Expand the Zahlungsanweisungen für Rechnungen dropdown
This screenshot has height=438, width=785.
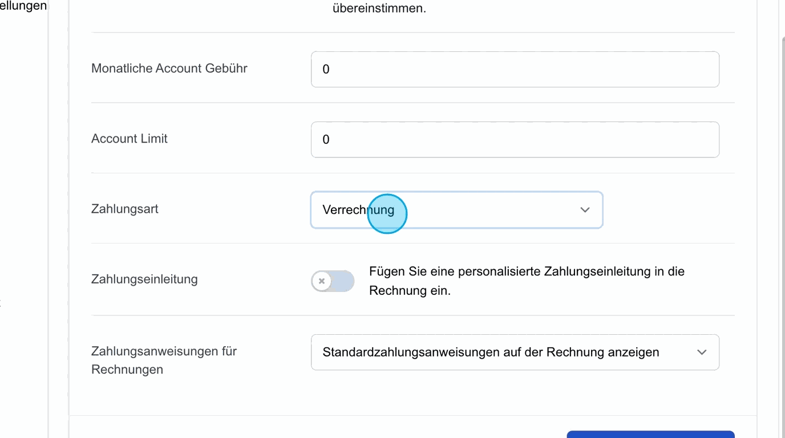[x=515, y=352]
